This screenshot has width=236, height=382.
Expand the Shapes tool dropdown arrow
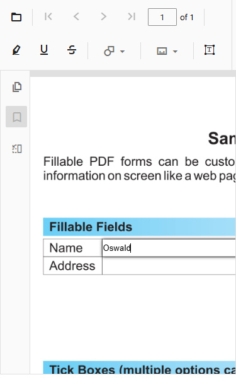click(x=122, y=52)
